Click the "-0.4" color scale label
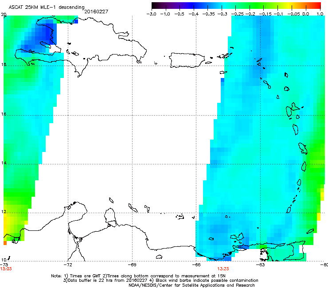 (x=194, y=14)
